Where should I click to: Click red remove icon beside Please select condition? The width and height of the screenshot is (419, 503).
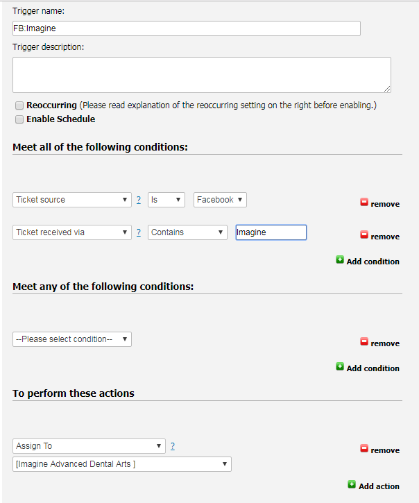[x=364, y=342]
